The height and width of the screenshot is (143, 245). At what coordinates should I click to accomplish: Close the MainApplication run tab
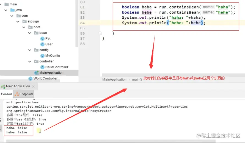[x=34, y=86]
